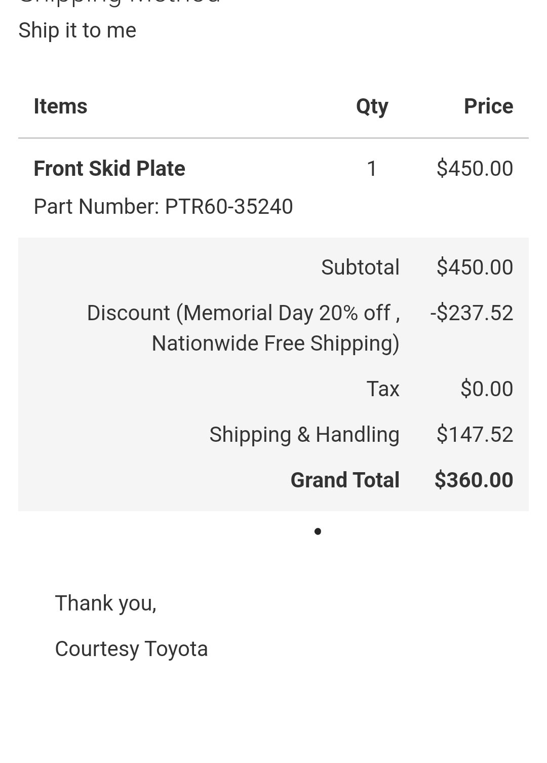Image resolution: width=547 pixels, height=763 pixels.
Task: Click the Ship it to me text
Action: [77, 30]
